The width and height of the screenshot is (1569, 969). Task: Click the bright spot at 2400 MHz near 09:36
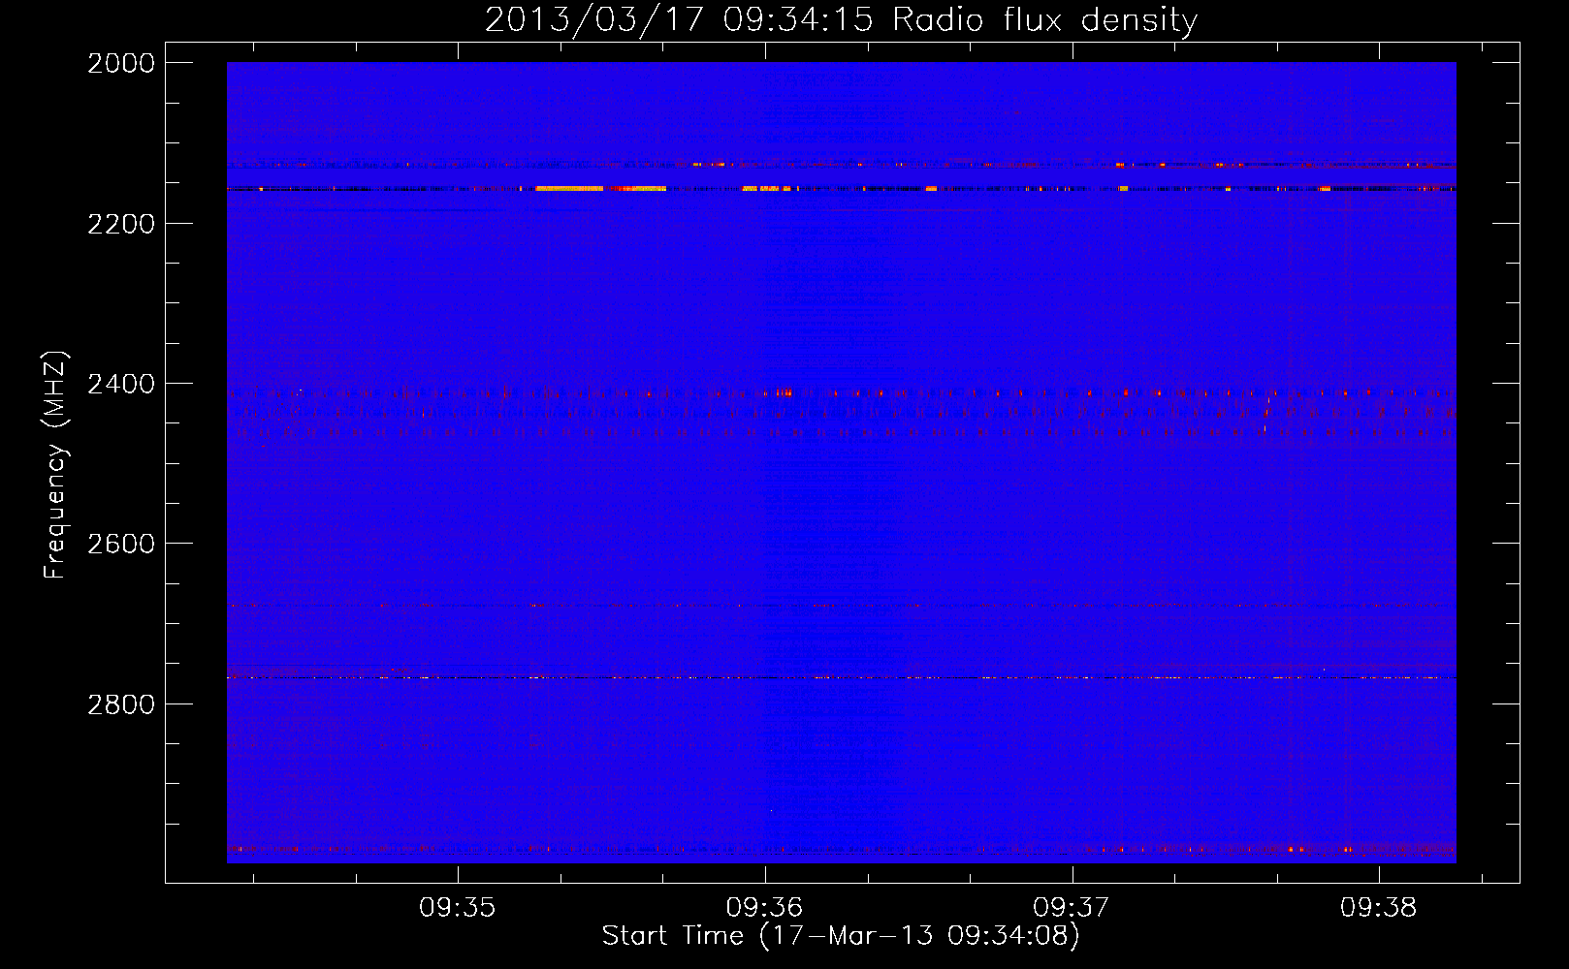click(x=784, y=392)
